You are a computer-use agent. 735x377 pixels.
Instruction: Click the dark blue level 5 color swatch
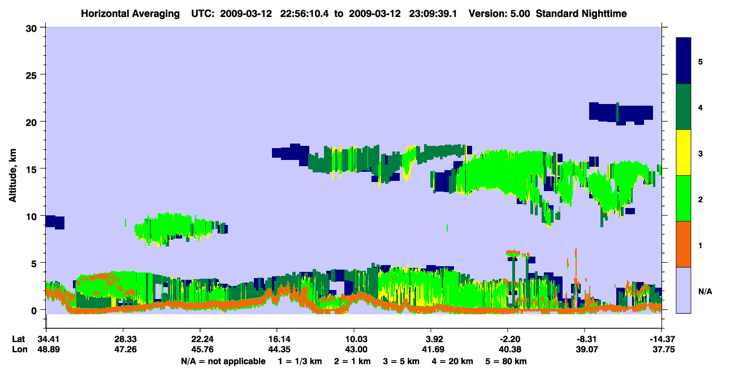tap(684, 61)
